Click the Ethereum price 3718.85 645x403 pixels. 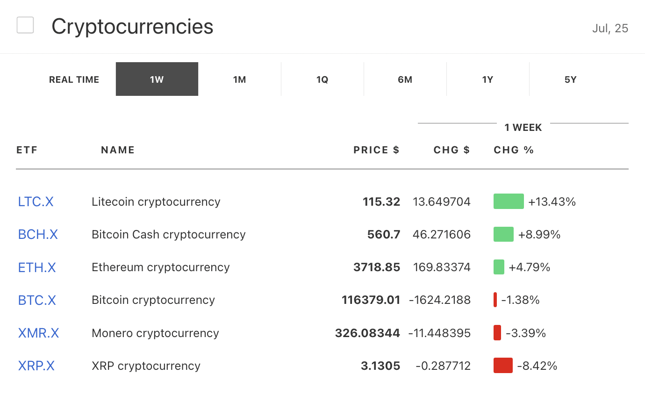[x=377, y=267]
